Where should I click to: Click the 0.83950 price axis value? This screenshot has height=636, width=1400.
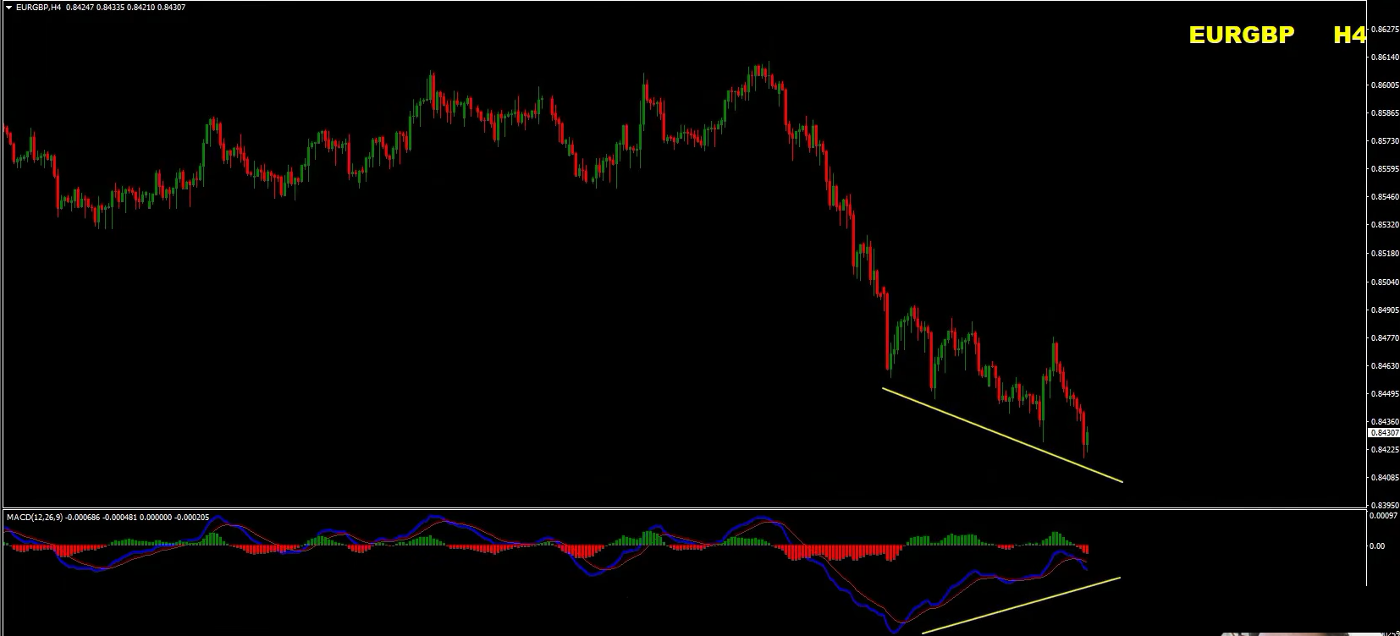point(1384,505)
